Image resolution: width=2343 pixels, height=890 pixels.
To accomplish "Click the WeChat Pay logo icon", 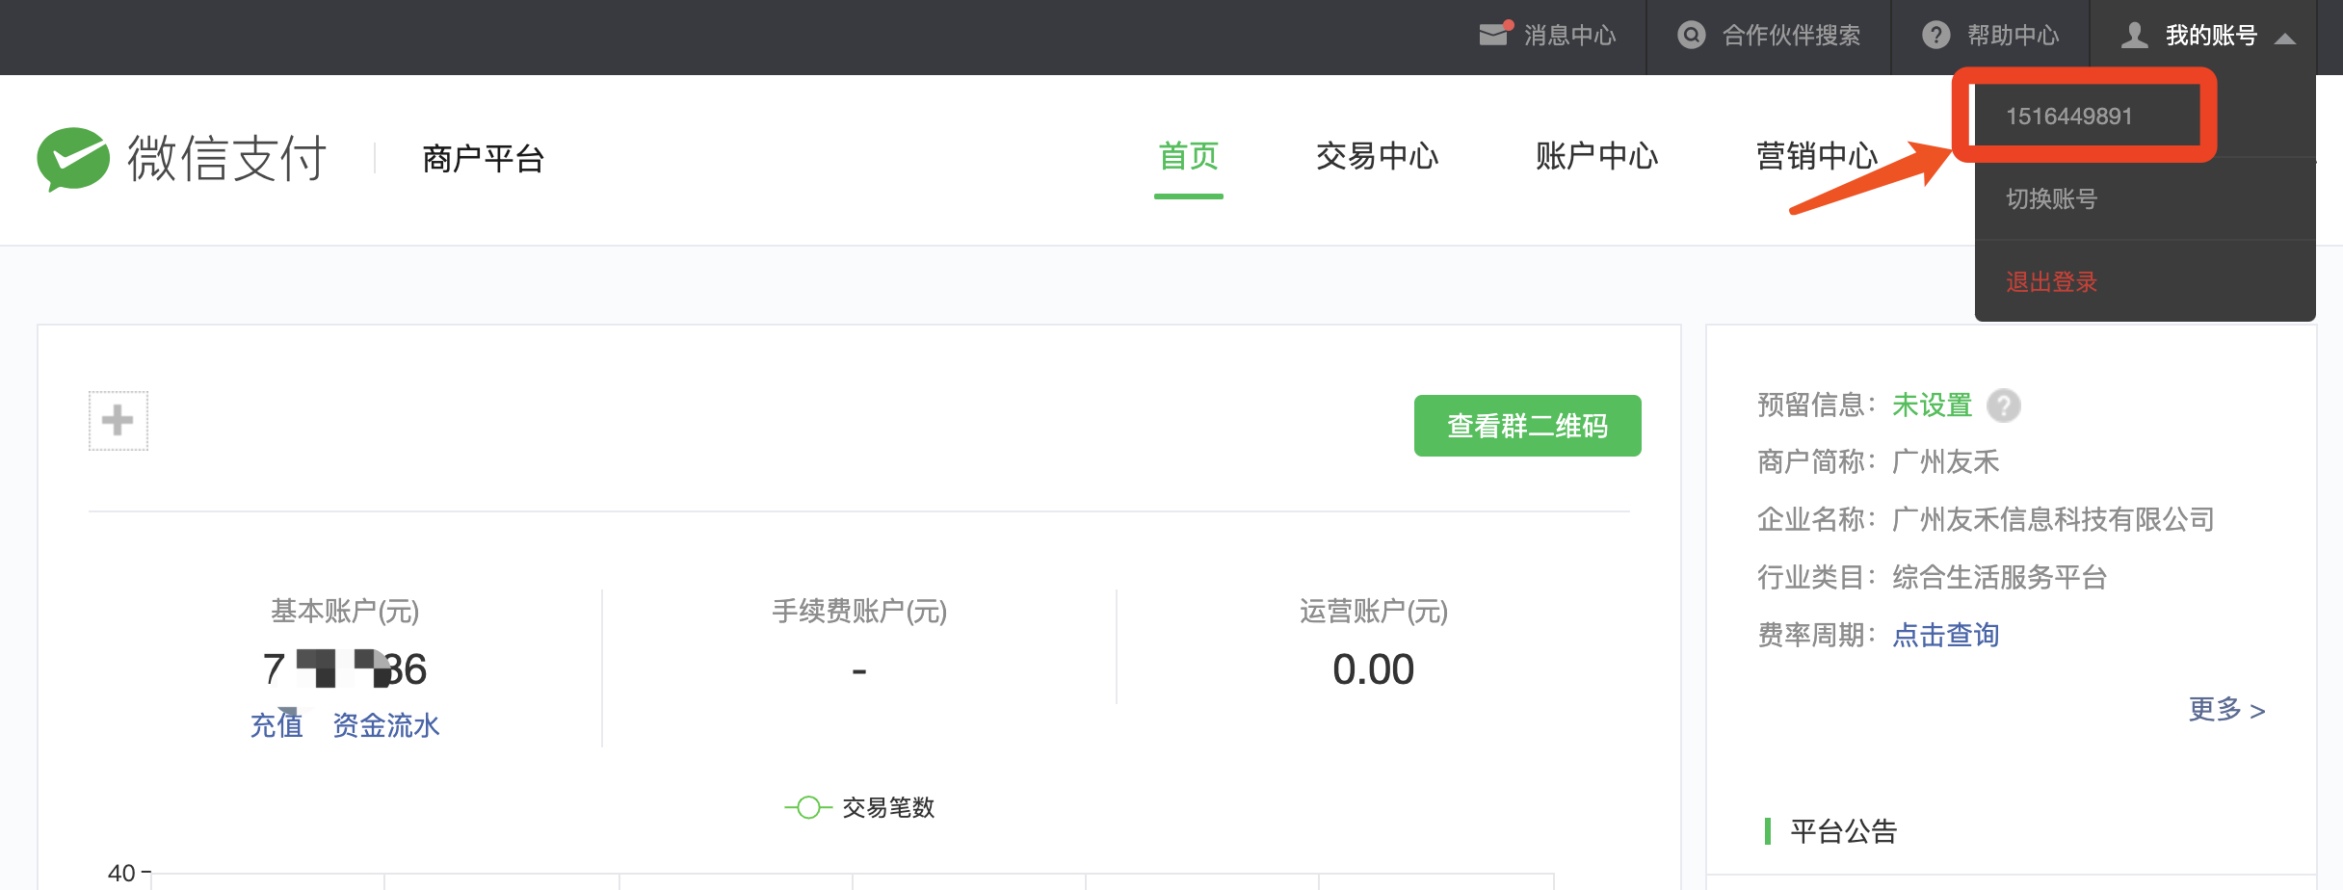I will point(73,159).
